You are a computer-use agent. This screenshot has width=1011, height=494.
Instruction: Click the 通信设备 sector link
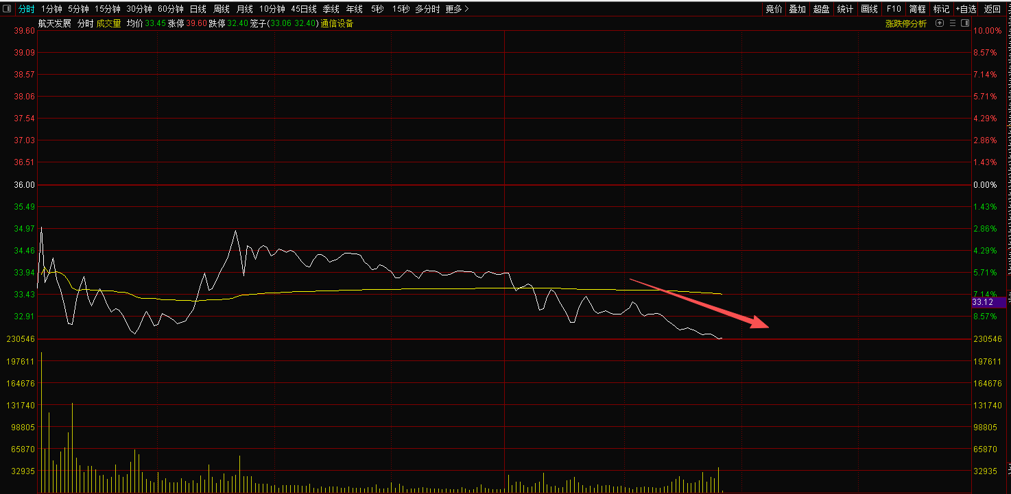337,23
